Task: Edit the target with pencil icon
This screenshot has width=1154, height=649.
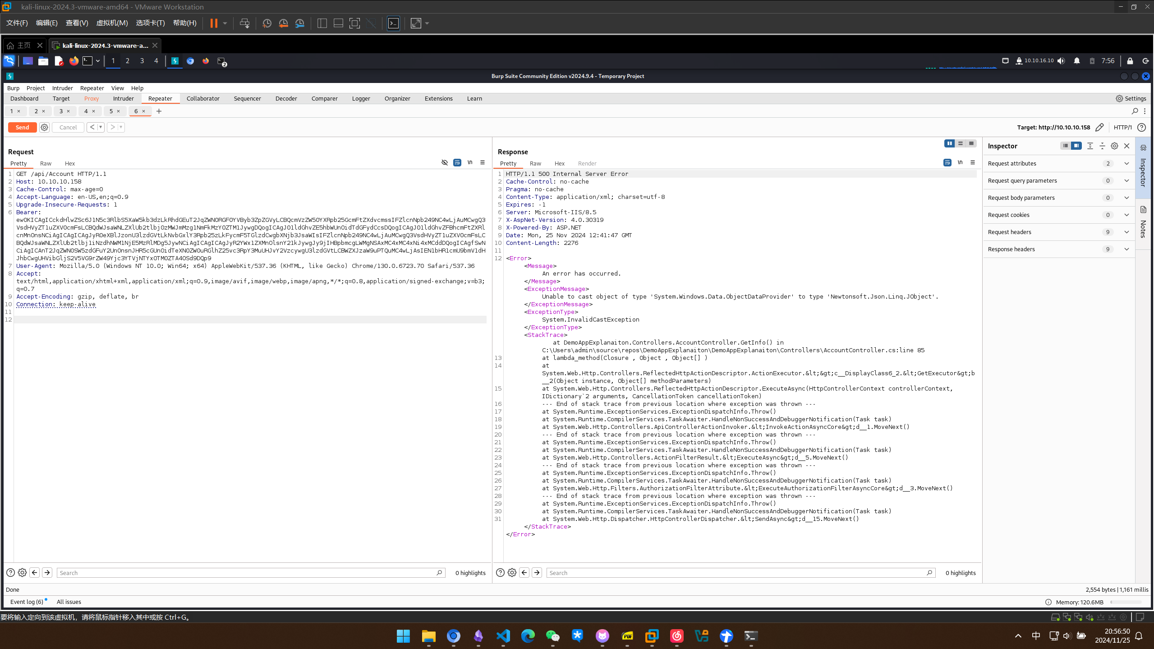Action: point(1099,127)
